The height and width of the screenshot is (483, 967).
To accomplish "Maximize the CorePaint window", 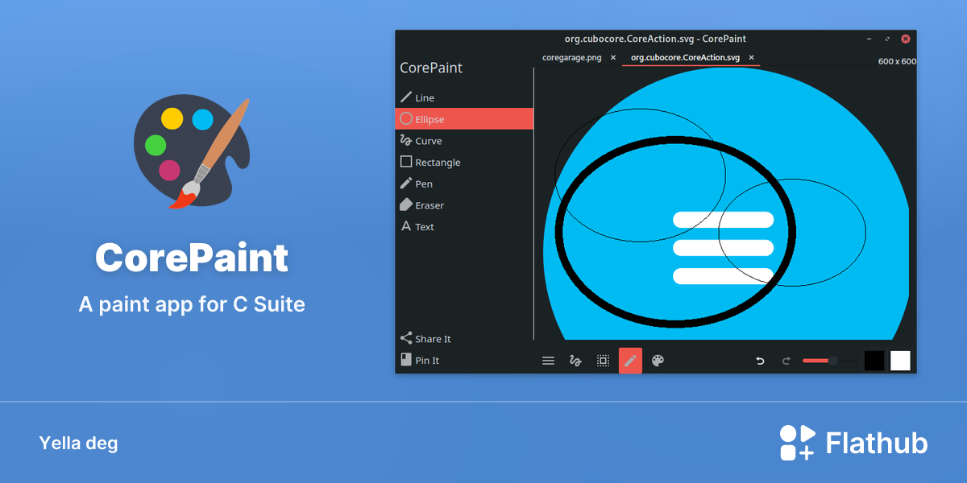I will (x=887, y=39).
